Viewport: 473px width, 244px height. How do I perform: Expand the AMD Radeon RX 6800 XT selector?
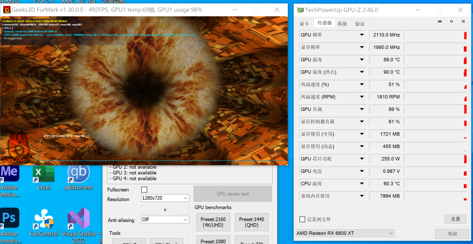[345, 233]
